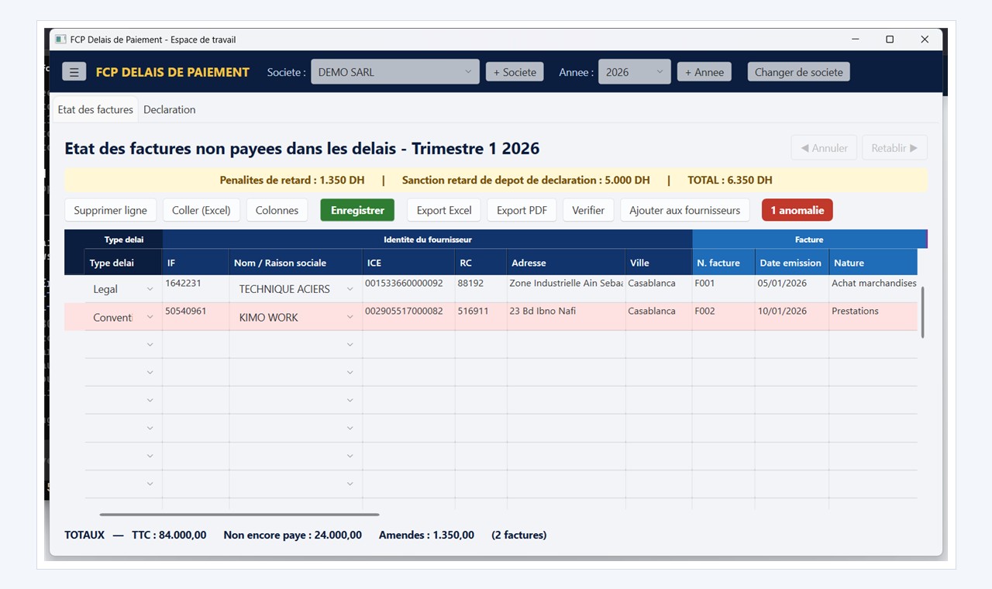Select ICE cell 001533660000092

click(x=408, y=288)
